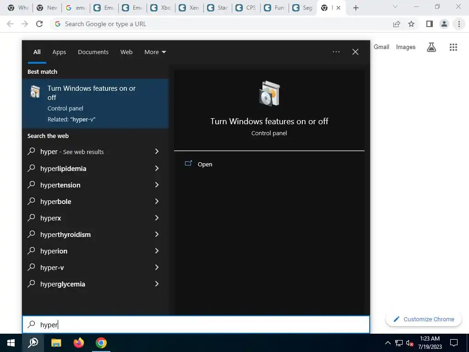Screen dimensions: 469x352
Task: Click Chrome icon in the taskbar
Action: click(x=101, y=343)
